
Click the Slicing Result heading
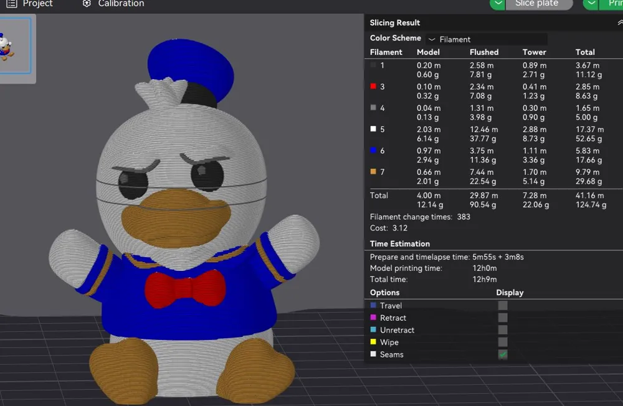(394, 22)
